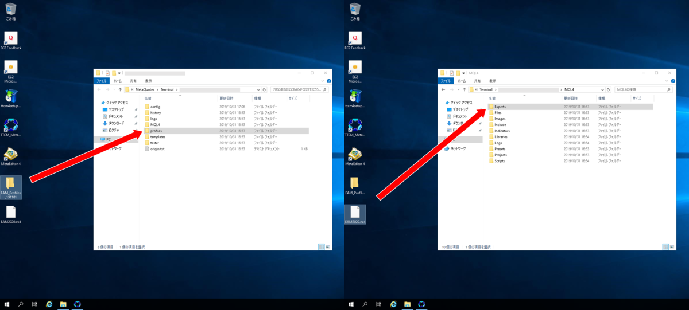Open address history dropdown in left Explorer window
689x310 pixels.
pos(258,90)
